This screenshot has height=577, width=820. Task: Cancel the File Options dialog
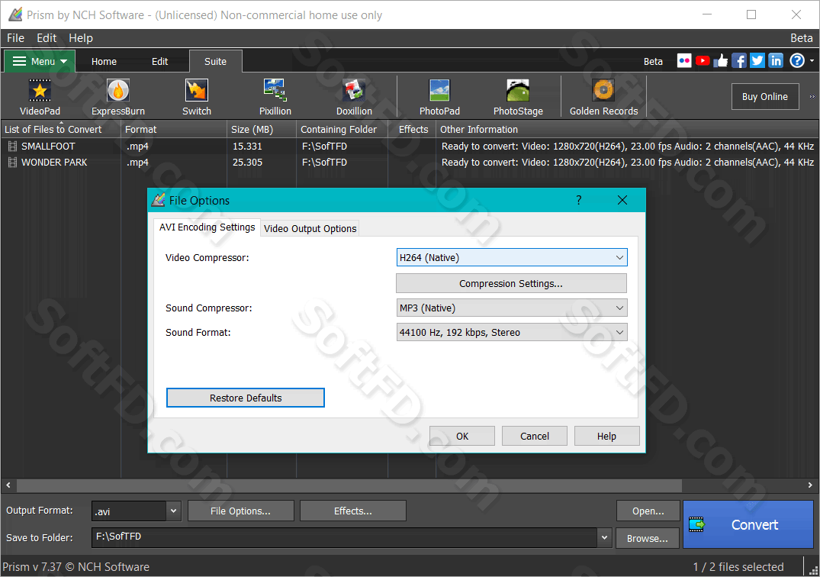click(535, 436)
